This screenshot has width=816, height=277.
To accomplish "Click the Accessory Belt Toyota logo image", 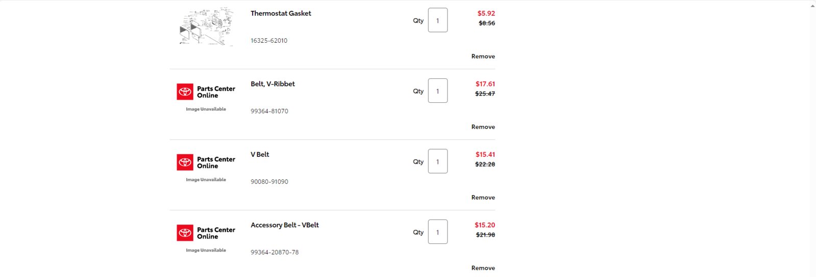I will (206, 239).
